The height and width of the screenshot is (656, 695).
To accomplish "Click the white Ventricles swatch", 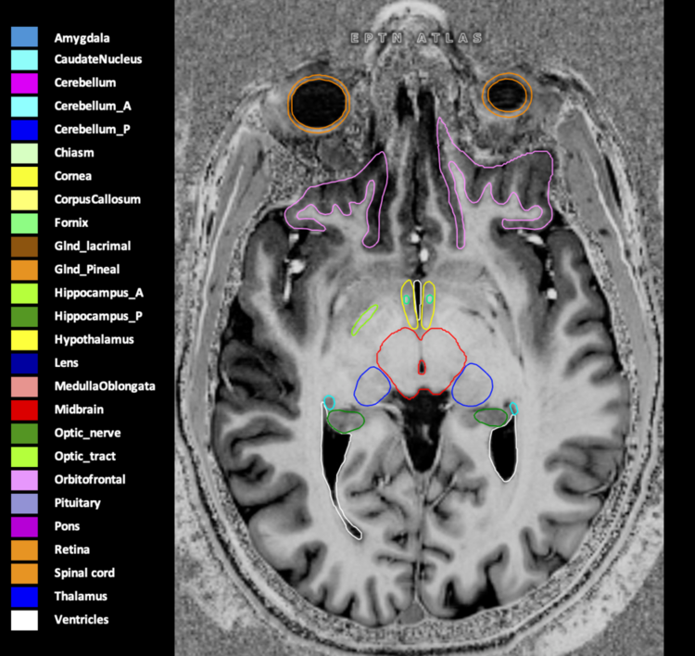I will (x=24, y=620).
